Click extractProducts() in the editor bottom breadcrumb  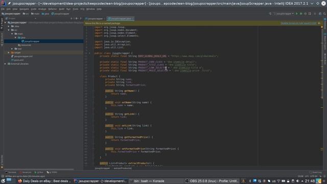click(123, 168)
